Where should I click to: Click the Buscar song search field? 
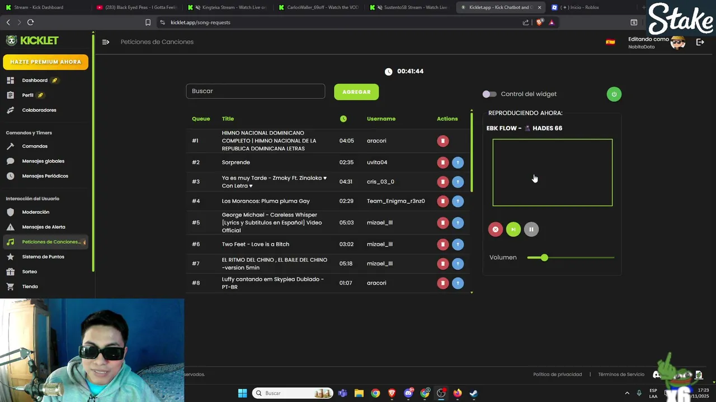click(256, 91)
